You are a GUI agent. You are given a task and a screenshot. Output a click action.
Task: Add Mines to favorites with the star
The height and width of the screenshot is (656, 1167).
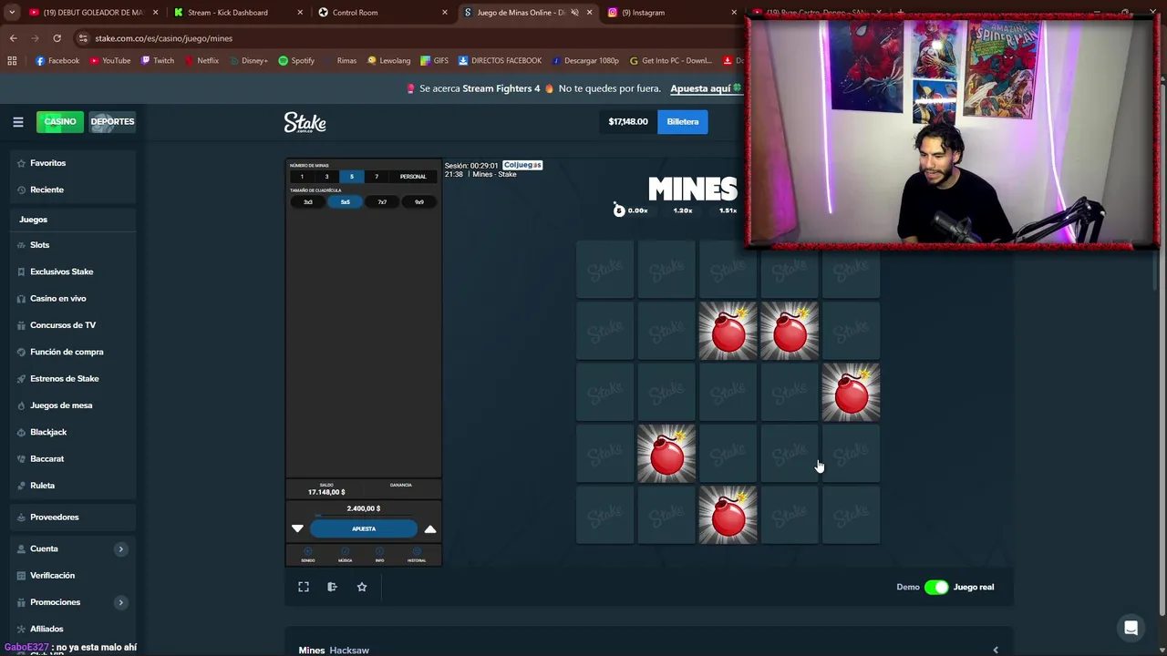click(x=362, y=587)
